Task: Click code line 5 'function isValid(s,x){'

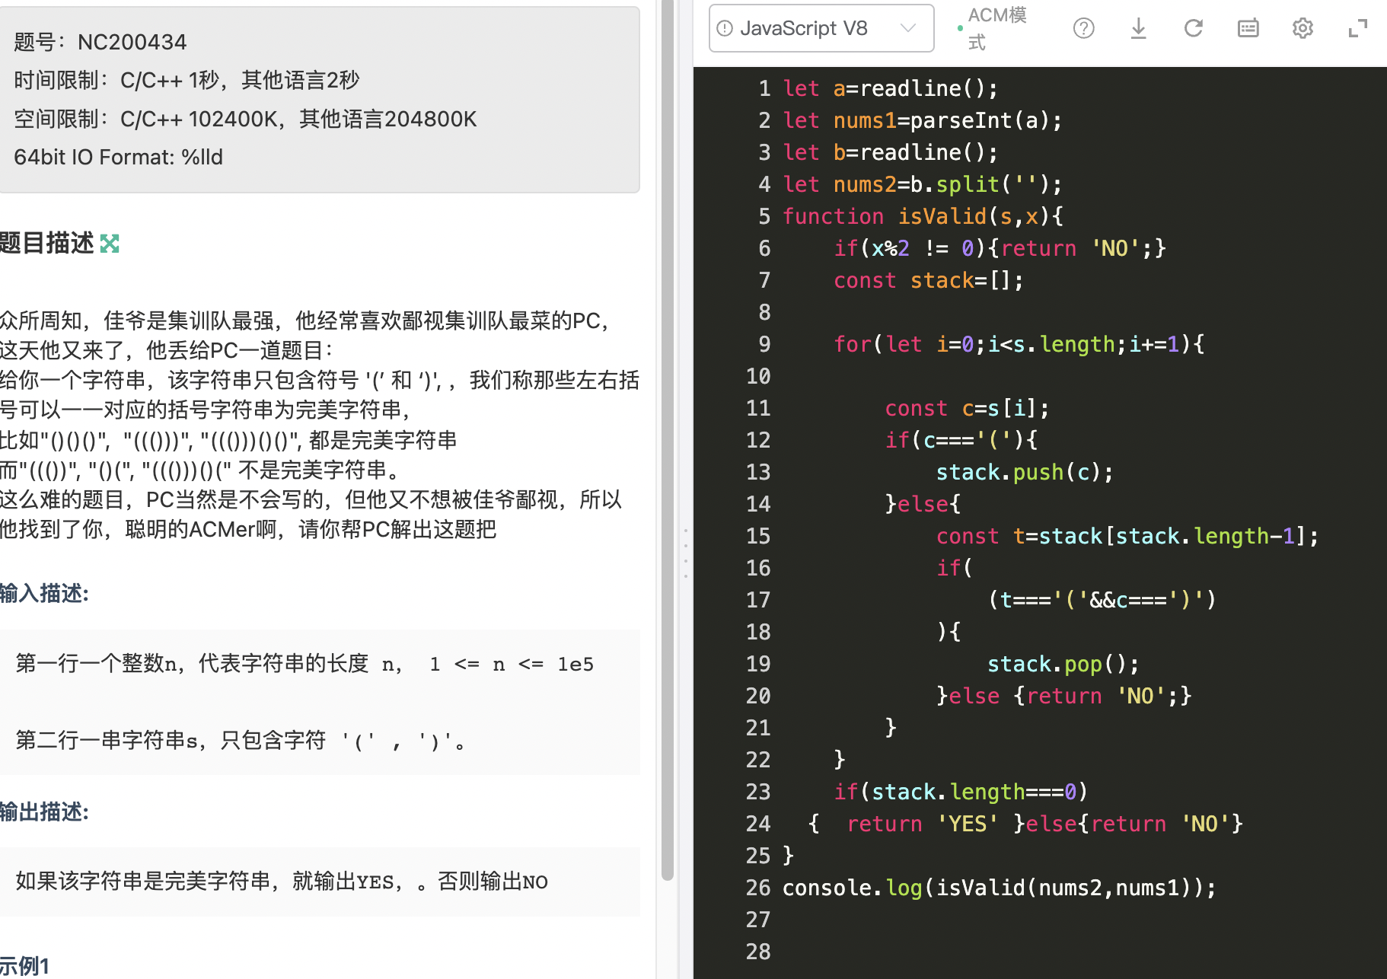Action: (x=923, y=216)
